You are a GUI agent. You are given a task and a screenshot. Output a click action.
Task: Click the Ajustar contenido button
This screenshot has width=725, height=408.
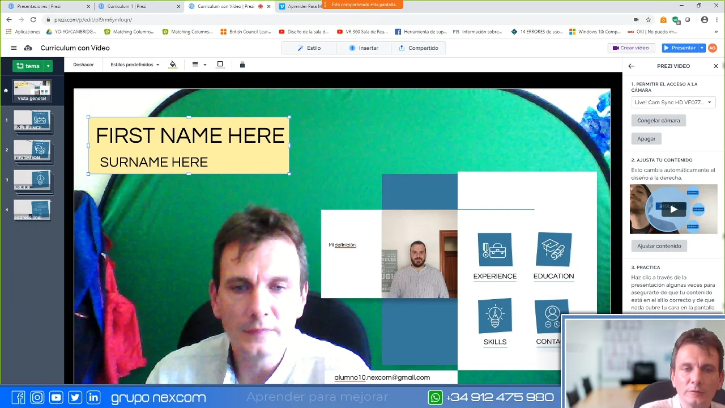[659, 246]
